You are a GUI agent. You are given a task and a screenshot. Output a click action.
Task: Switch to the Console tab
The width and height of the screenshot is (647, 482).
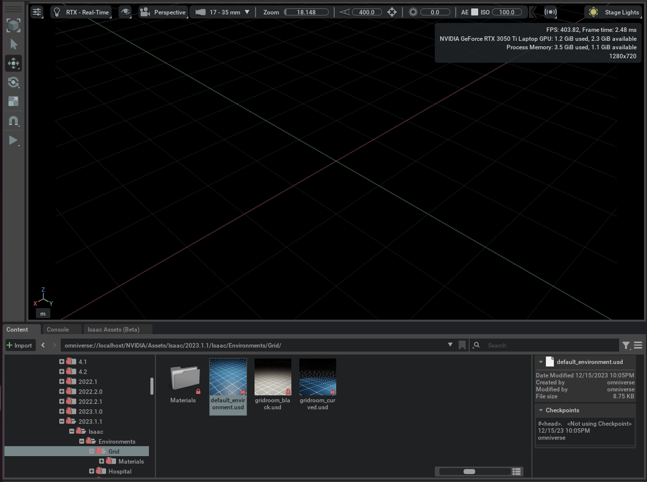58,330
